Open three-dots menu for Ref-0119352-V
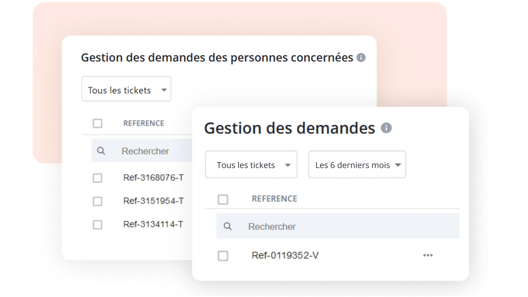The height and width of the screenshot is (297, 528). coord(428,255)
